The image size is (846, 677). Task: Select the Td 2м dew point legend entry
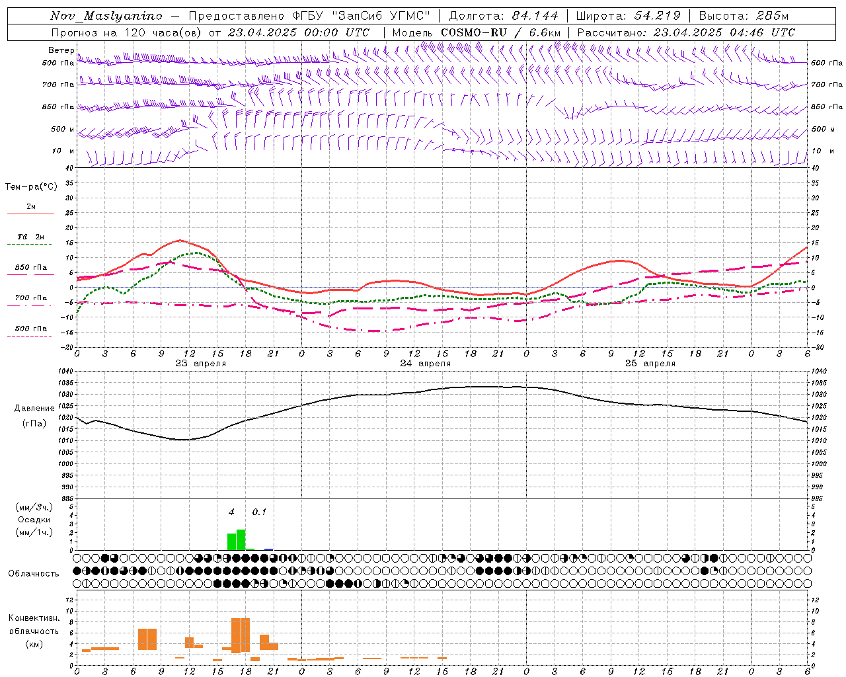30,237
